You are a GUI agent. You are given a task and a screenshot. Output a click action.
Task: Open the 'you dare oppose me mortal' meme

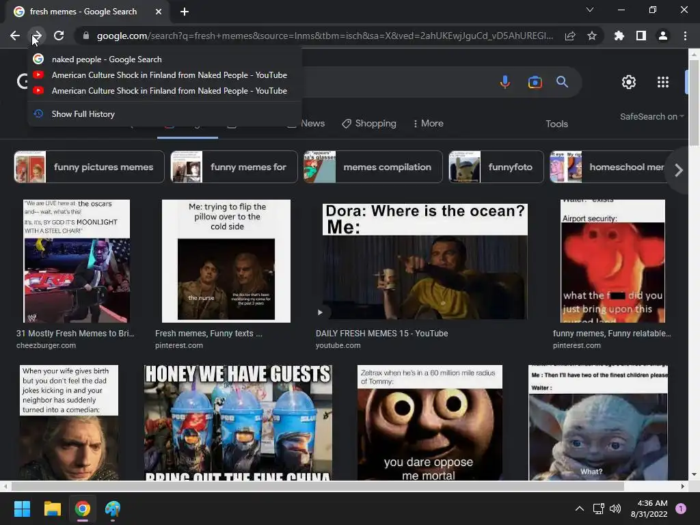click(x=429, y=422)
